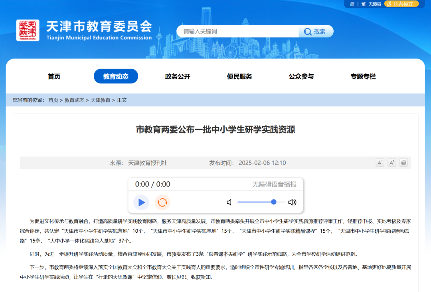Image resolution: width=431 pixels, height=292 pixels.
Task: Open the print icon for this article
Action: pyautogui.click(x=403, y=163)
